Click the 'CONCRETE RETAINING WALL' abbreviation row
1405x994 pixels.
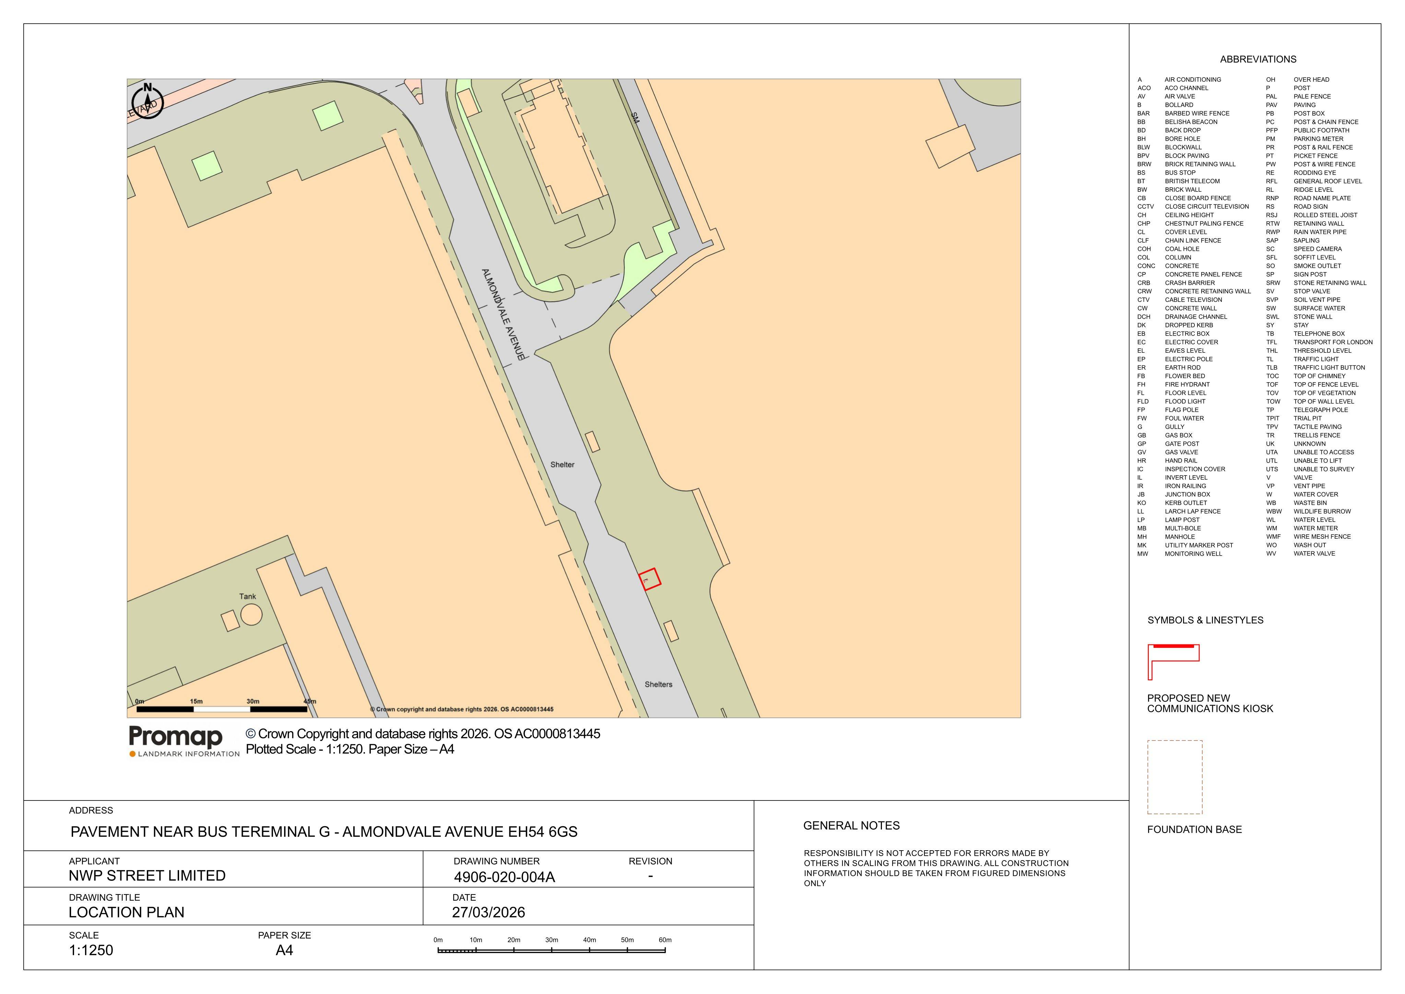tap(1194, 291)
